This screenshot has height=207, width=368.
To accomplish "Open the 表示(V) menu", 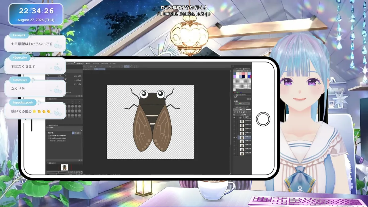I will point(88,64).
